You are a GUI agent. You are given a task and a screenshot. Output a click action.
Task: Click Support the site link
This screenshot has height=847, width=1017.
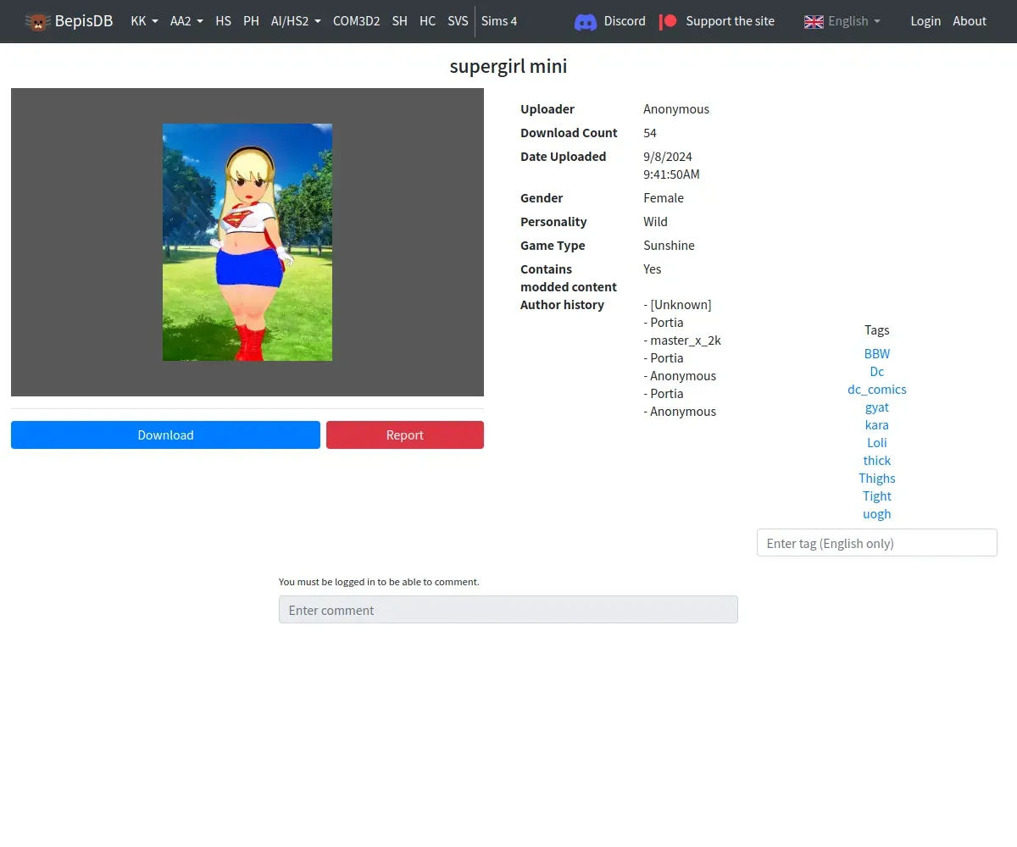tap(730, 21)
